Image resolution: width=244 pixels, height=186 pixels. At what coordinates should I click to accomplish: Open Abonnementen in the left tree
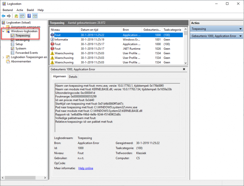click(x=21, y=62)
